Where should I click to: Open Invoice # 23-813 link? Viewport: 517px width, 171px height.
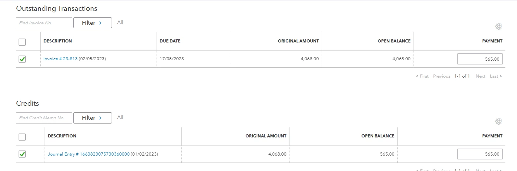pyautogui.click(x=60, y=59)
